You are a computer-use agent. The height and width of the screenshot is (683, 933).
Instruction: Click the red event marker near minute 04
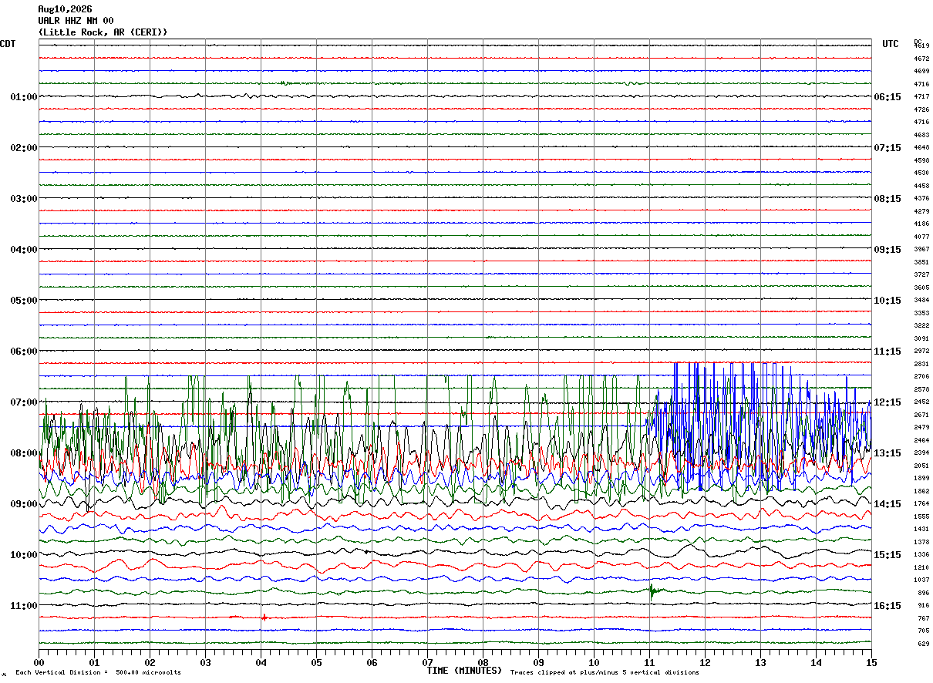(x=264, y=617)
